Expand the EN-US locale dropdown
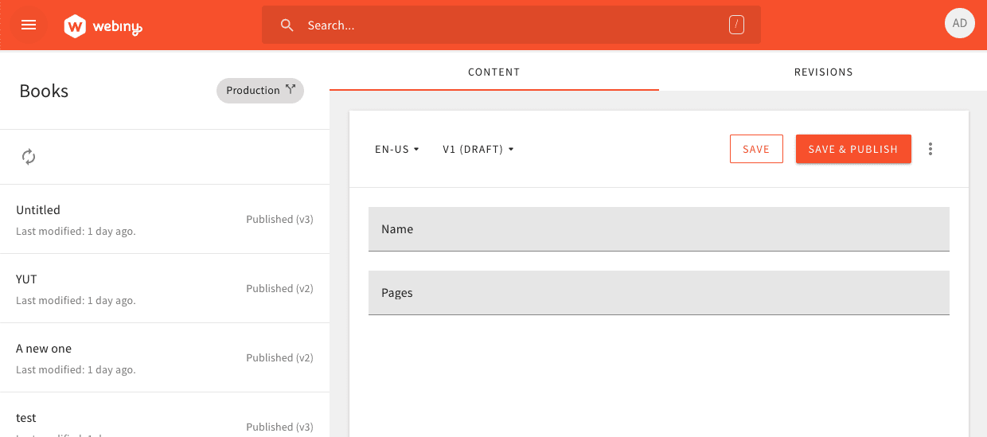Viewport: 987px width, 437px height. click(x=396, y=150)
